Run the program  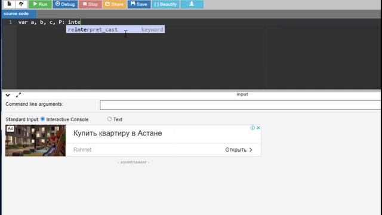click(x=40, y=4)
